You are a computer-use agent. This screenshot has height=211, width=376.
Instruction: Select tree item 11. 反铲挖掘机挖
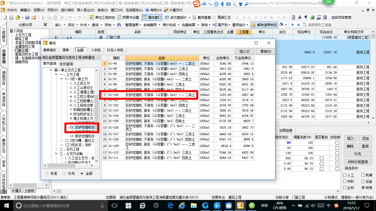click(x=82, y=127)
